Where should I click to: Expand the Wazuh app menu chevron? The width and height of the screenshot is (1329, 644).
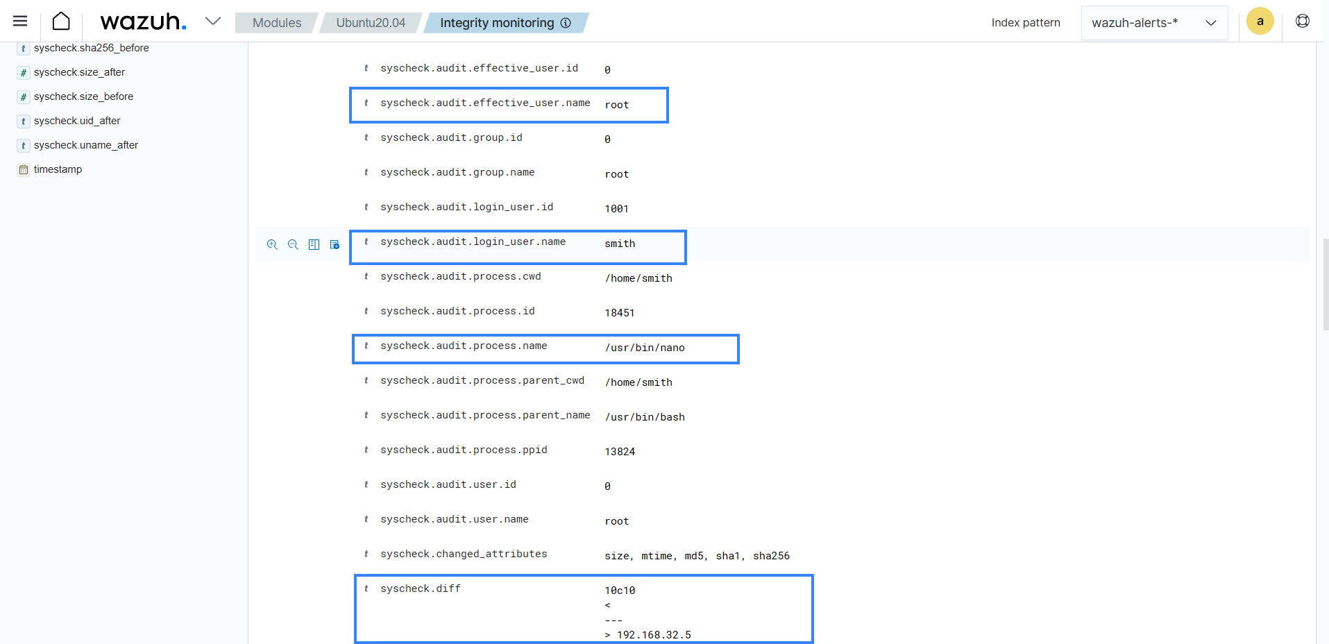(x=213, y=22)
